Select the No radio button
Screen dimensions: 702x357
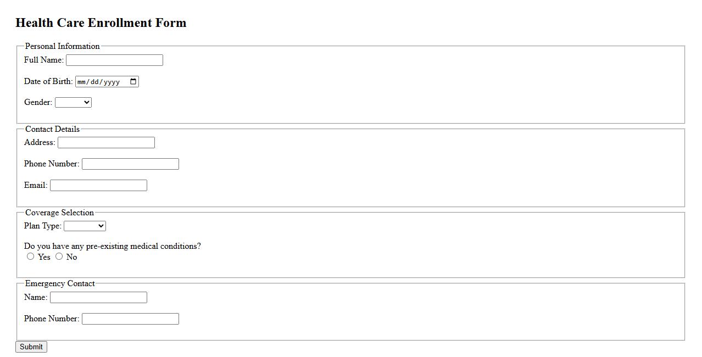coord(59,256)
